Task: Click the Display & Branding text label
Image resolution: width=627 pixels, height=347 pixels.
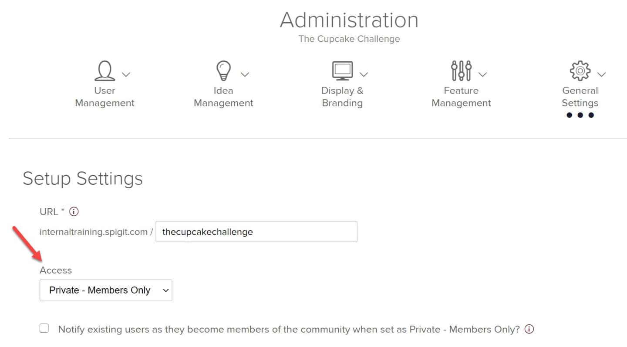Action: pos(342,97)
